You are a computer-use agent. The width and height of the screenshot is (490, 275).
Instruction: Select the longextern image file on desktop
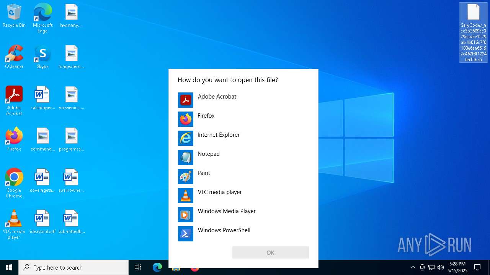tap(71, 57)
